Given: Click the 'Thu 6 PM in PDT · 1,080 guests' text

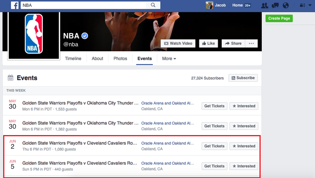Looking at the screenshot, I should coord(49,149).
